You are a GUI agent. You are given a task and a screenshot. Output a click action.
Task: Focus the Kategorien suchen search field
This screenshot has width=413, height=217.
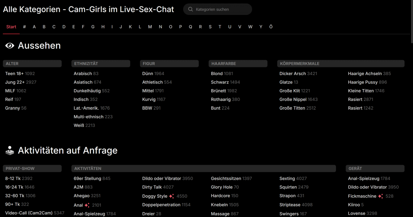(220, 9)
